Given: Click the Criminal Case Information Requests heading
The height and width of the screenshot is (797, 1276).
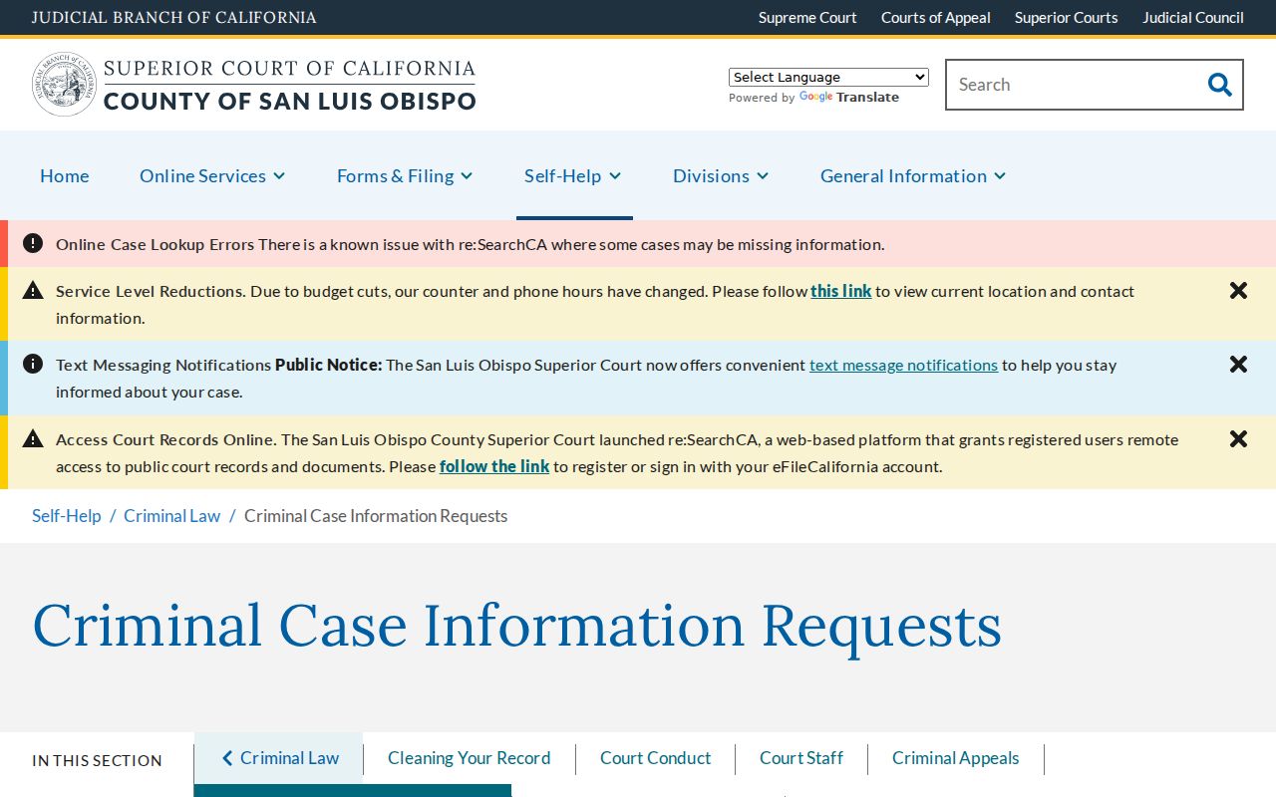Looking at the screenshot, I should (x=516, y=627).
